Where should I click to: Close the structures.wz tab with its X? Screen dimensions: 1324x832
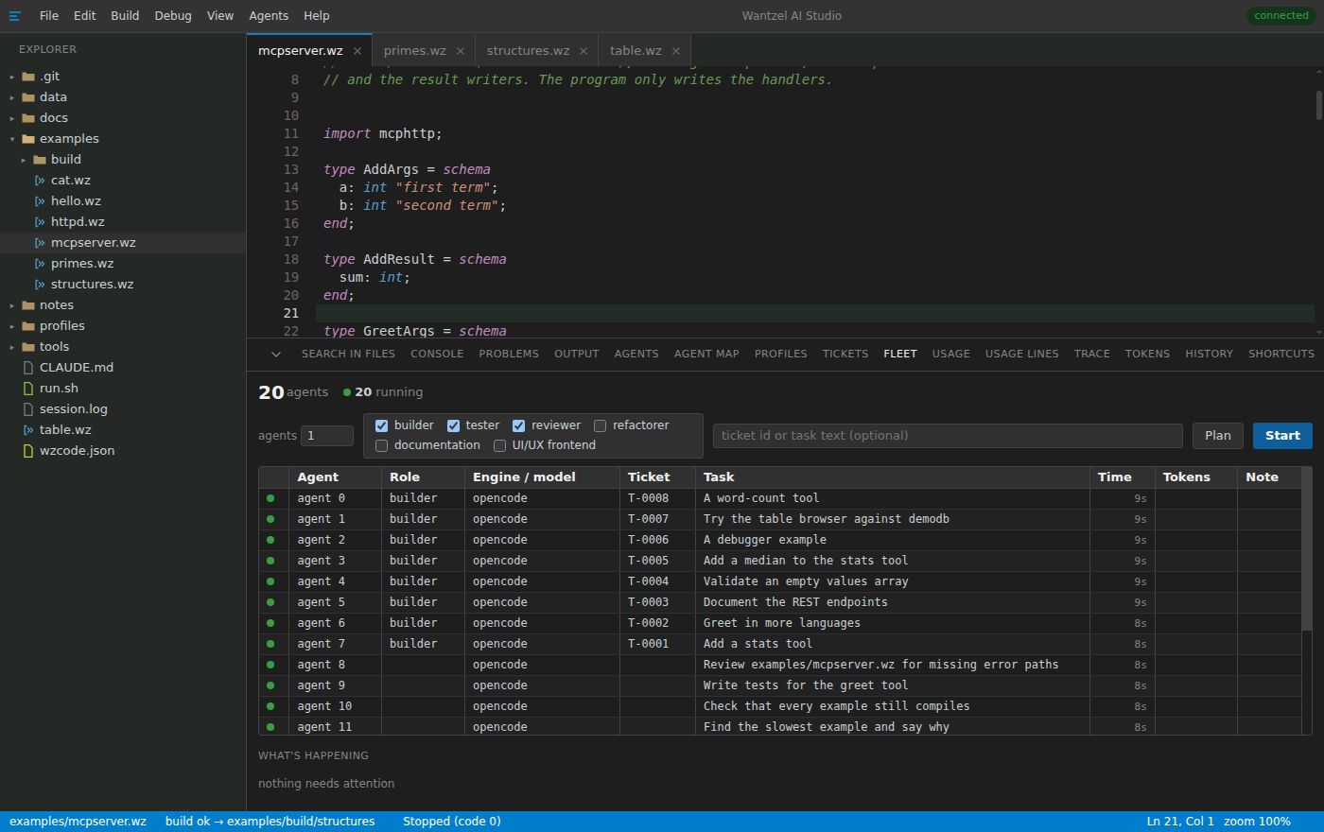pyautogui.click(x=584, y=51)
